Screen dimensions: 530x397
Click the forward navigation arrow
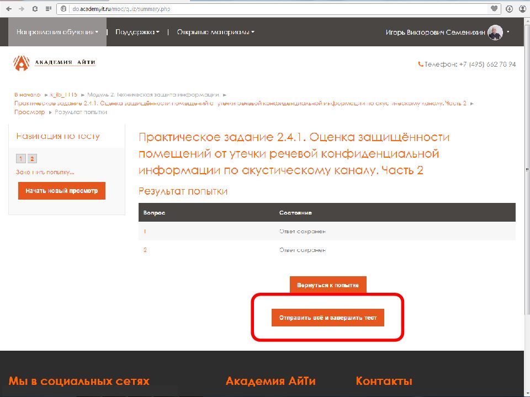pos(20,9)
